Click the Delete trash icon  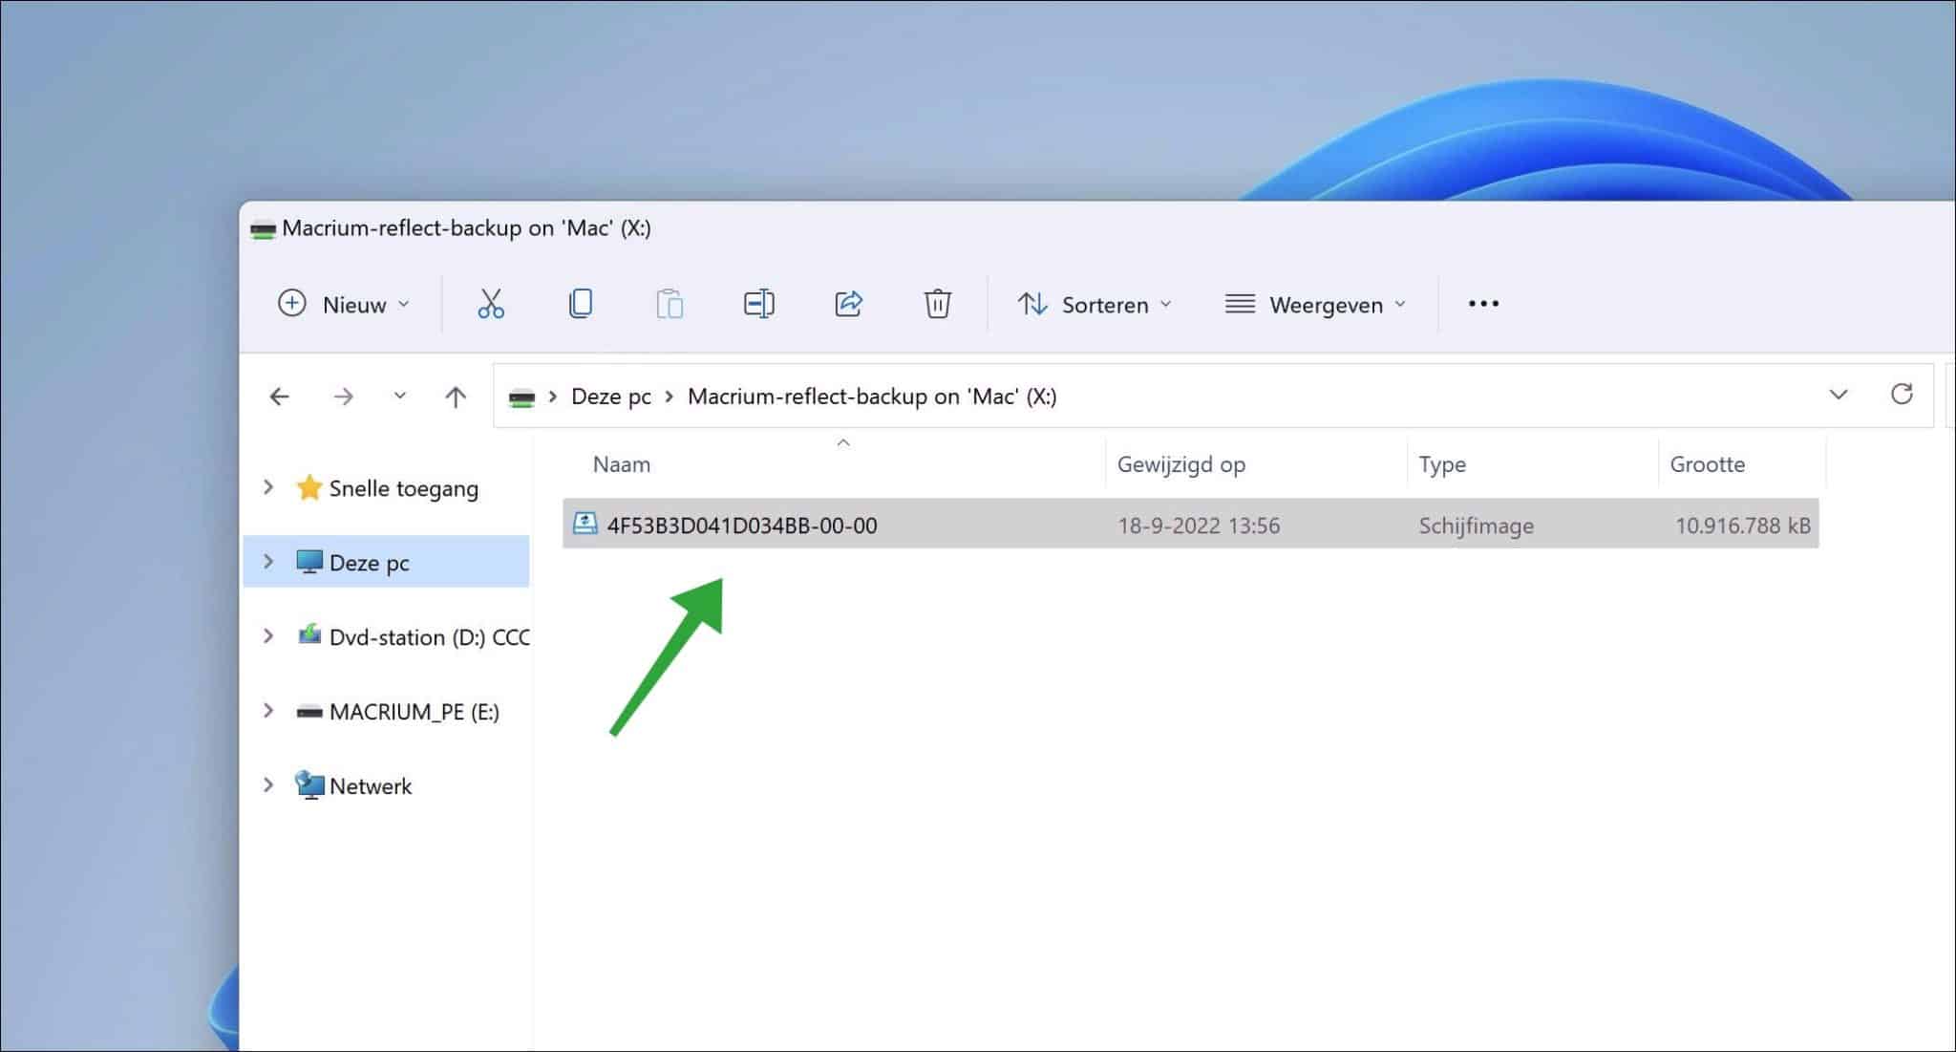(936, 304)
